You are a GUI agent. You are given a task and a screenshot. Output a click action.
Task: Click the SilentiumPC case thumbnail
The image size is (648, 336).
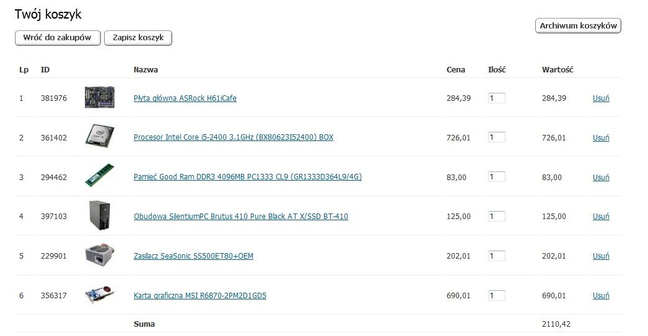tap(100, 215)
